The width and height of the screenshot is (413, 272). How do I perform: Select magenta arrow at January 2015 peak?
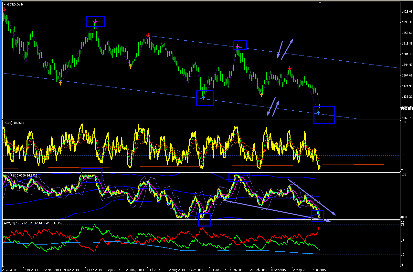[x=237, y=46]
